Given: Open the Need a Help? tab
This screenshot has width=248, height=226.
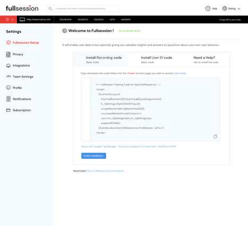Looking at the screenshot, I should [x=206, y=59].
